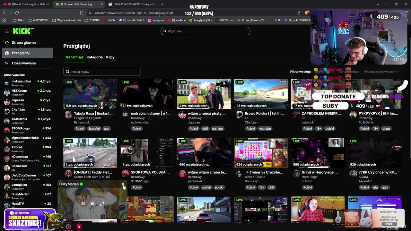
Task: Go back in browser history
Action: click(x=4, y=13)
